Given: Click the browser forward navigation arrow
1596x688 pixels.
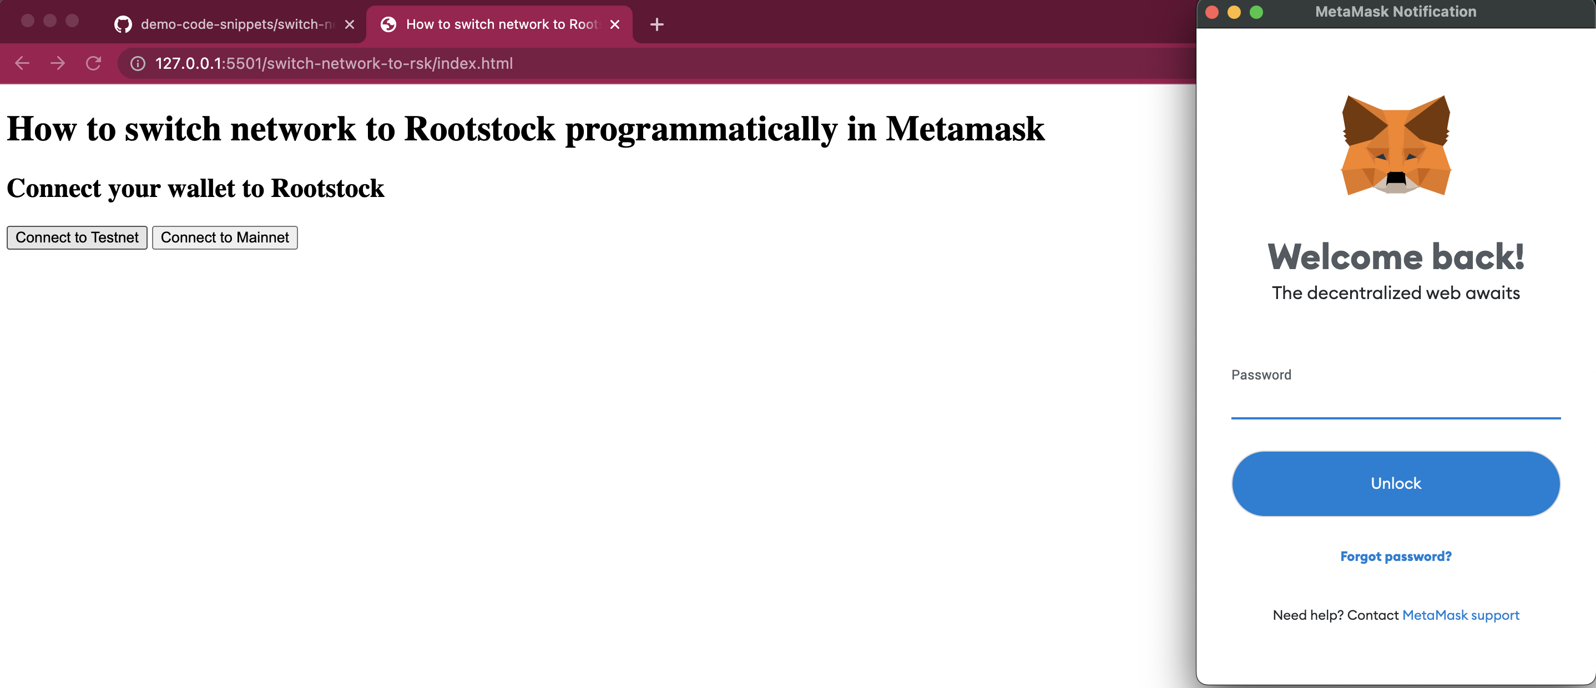Looking at the screenshot, I should 58,63.
